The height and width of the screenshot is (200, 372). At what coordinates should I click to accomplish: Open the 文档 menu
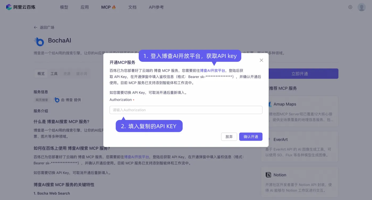[x=132, y=7]
